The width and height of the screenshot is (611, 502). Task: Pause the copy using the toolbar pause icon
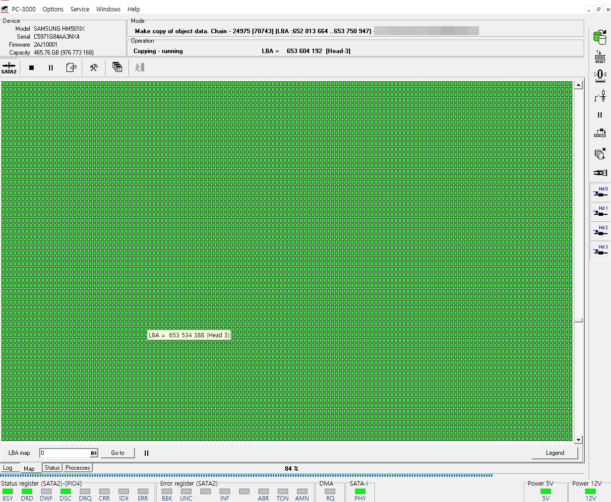(51, 67)
